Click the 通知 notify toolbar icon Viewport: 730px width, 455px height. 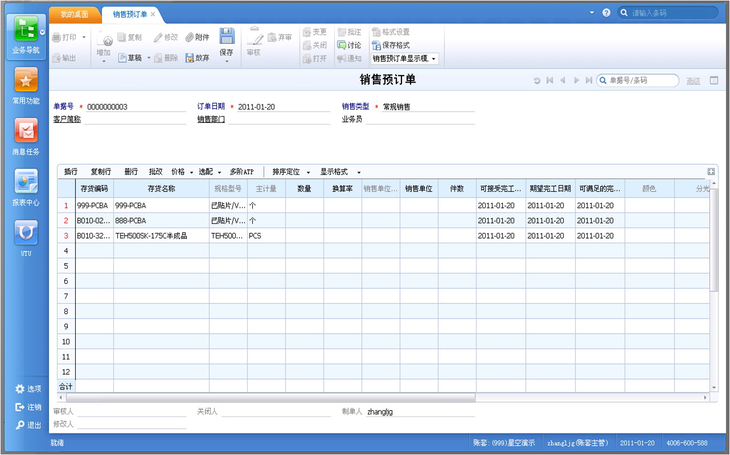click(x=342, y=59)
